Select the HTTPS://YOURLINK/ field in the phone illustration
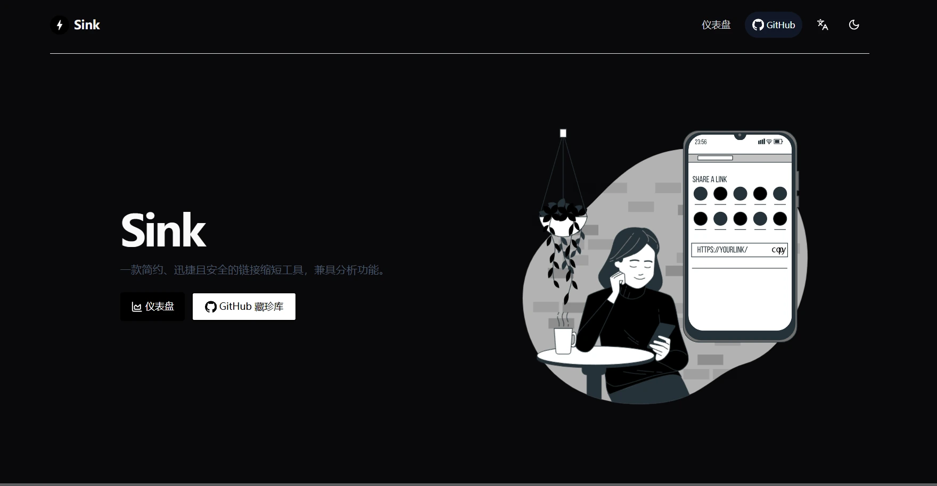This screenshot has height=486, width=937. click(x=739, y=250)
